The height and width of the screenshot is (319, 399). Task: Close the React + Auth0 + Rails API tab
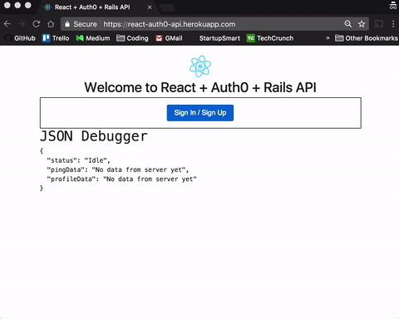coord(150,7)
